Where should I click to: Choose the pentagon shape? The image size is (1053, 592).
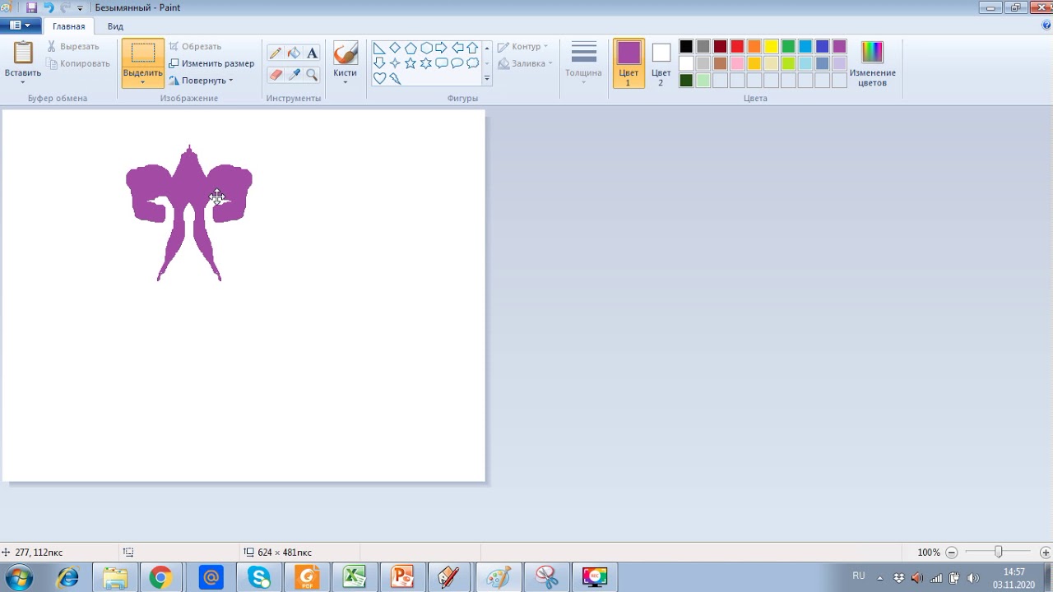(411, 48)
